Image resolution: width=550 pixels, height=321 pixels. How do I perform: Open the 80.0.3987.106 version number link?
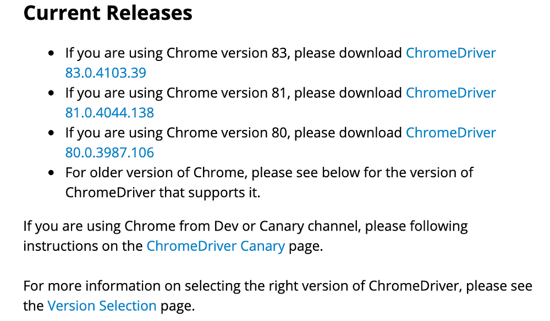(109, 153)
